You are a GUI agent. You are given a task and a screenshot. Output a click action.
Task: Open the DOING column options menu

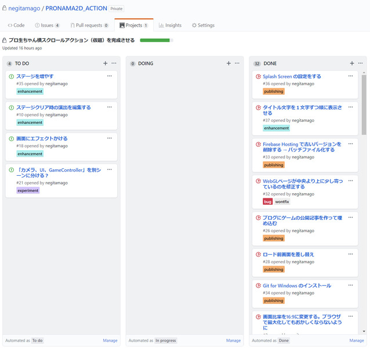tap(237, 63)
